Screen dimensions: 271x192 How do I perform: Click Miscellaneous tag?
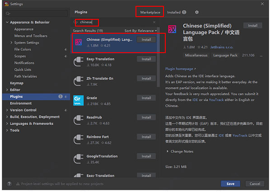click(196, 55)
